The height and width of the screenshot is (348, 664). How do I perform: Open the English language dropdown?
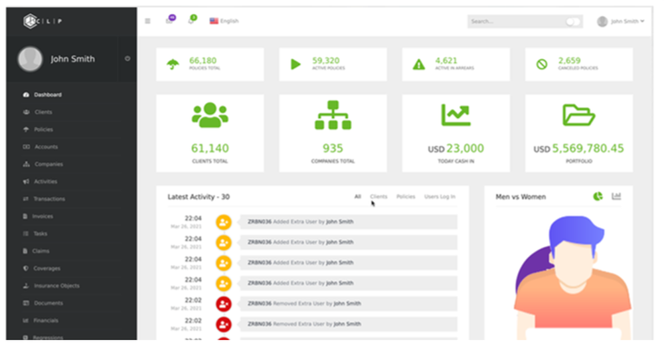tap(224, 21)
